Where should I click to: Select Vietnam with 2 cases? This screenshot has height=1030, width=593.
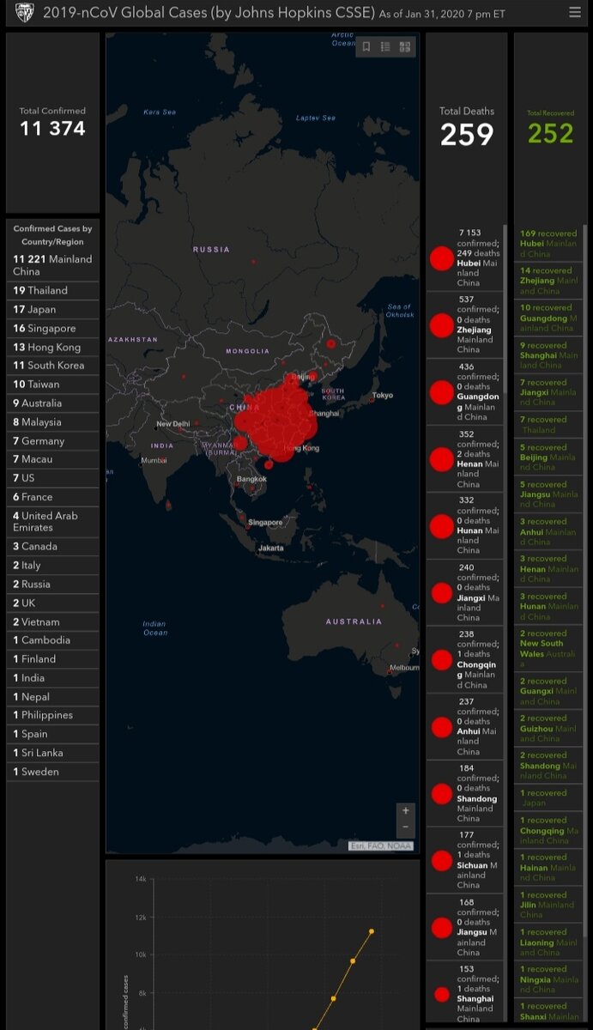(x=52, y=621)
